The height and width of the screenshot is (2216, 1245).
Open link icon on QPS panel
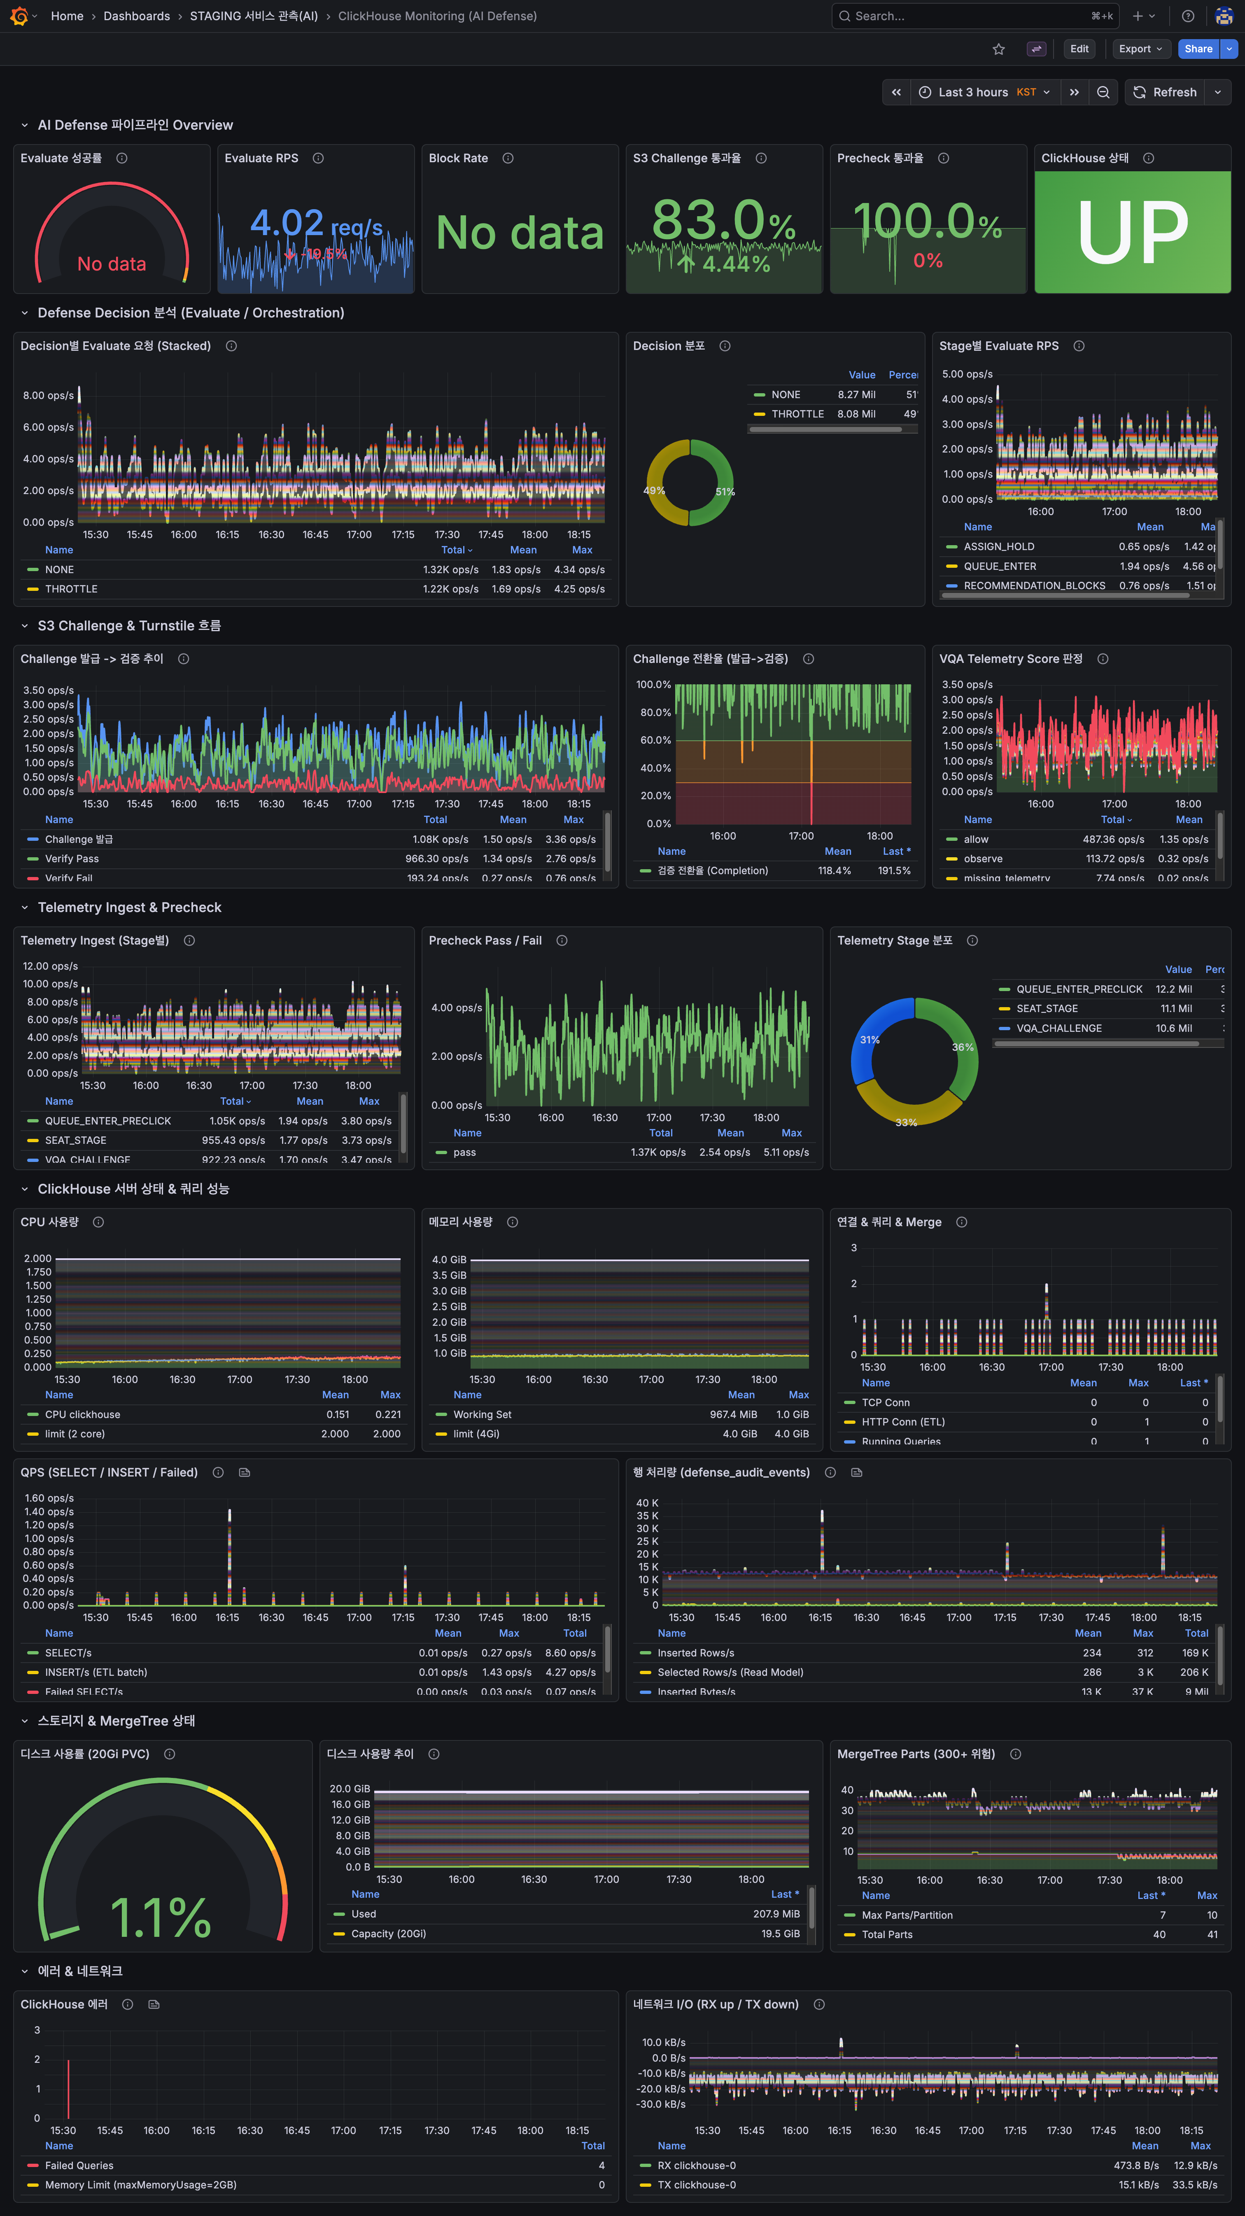coord(245,1473)
